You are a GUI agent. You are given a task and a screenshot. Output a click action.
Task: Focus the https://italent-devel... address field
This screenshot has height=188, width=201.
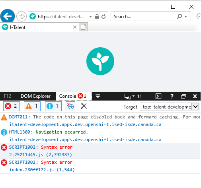(x=61, y=17)
